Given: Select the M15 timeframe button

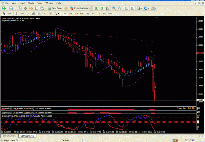Looking at the screenshot, I should [x=76, y=13].
